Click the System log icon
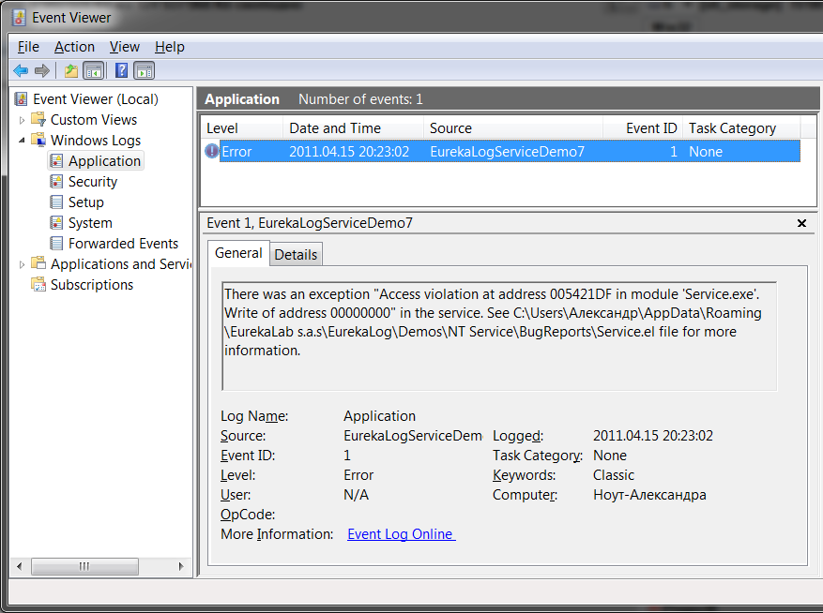Image resolution: width=823 pixels, height=613 pixels. [56, 223]
